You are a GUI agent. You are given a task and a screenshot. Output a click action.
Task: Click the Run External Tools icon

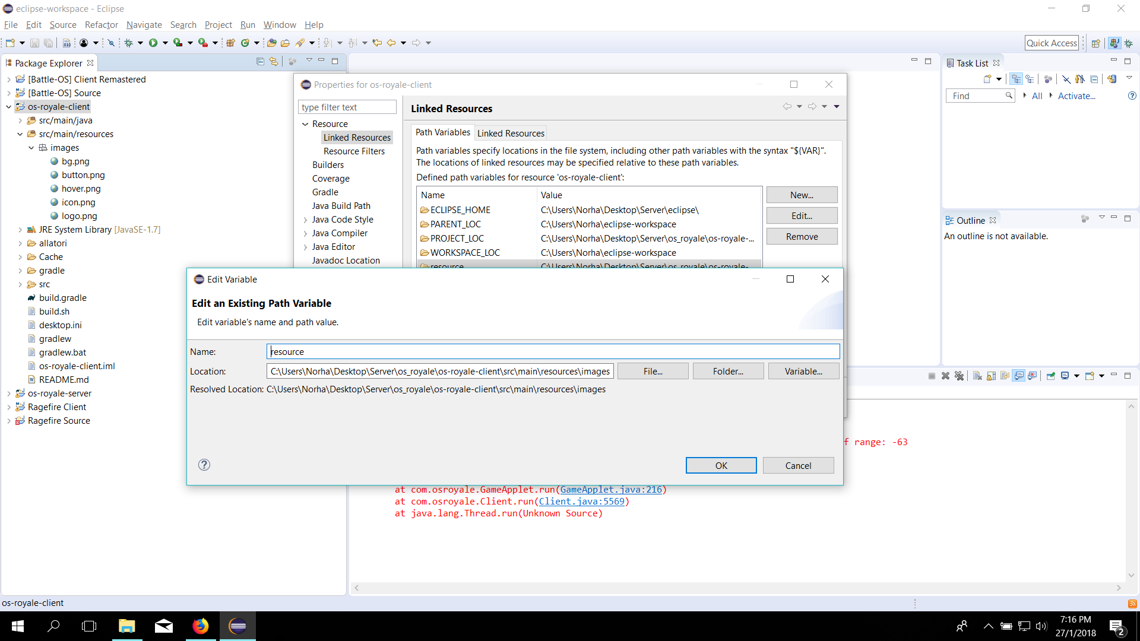[202, 43]
